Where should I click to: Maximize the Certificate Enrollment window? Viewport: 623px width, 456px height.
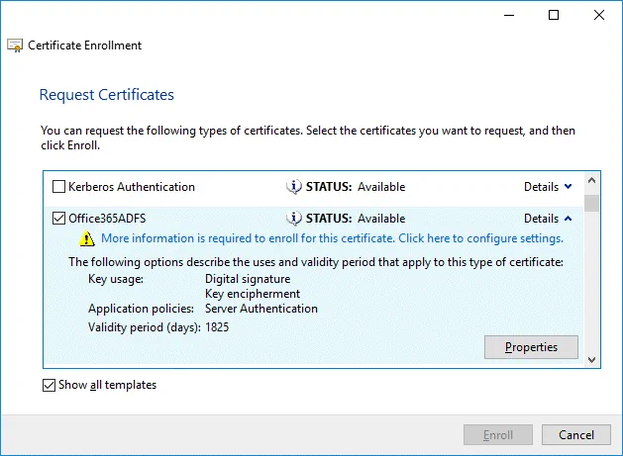coord(554,15)
